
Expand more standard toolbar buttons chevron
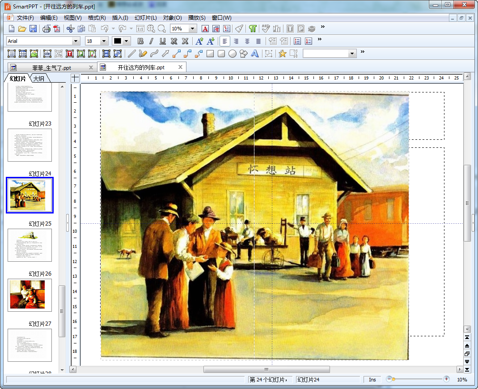click(323, 27)
